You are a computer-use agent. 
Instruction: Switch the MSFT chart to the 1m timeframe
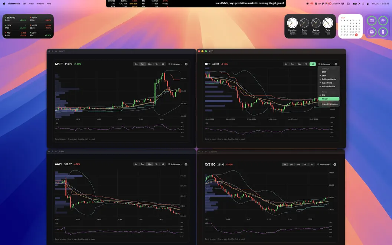click(x=136, y=64)
